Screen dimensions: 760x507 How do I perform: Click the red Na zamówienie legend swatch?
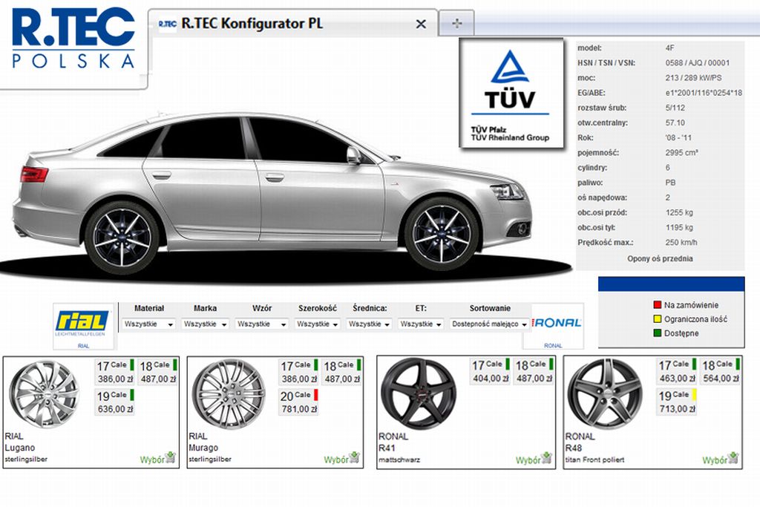pos(658,305)
